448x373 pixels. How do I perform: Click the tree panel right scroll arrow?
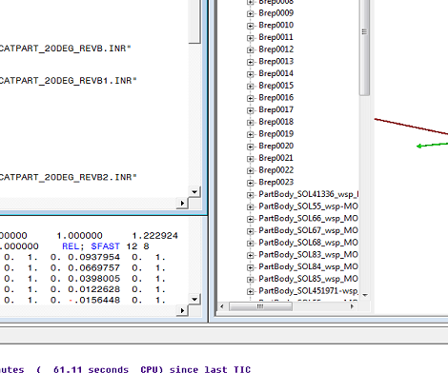[352, 306]
